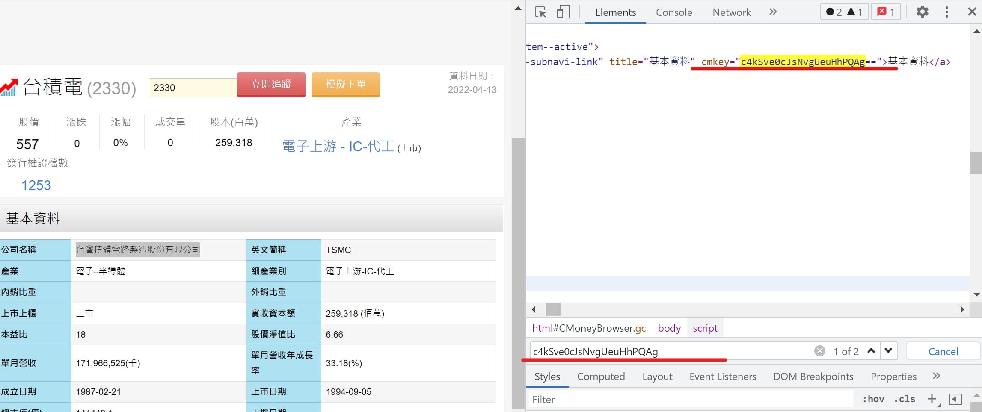The height and width of the screenshot is (412, 982).
Task: Open the Event Listeners tab
Action: click(723, 377)
